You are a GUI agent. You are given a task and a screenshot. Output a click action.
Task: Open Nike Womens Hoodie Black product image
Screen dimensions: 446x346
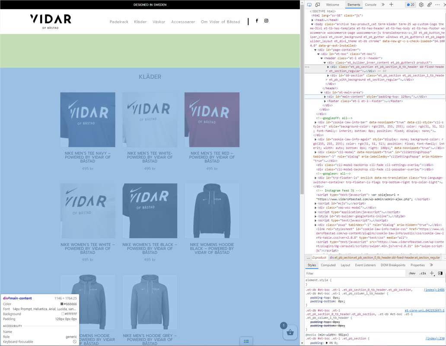pyautogui.click(x=212, y=211)
